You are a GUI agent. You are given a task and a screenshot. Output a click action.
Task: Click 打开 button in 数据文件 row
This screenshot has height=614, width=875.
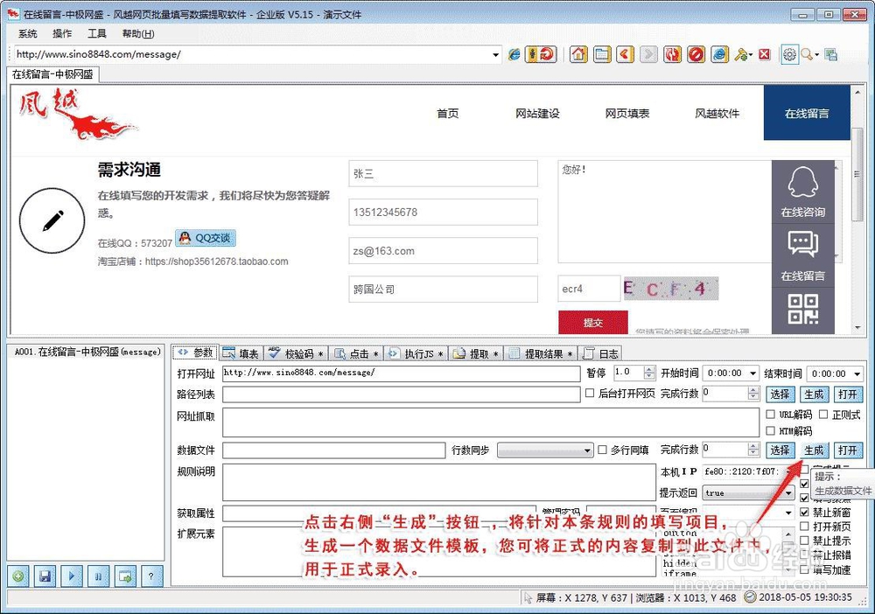(x=848, y=450)
